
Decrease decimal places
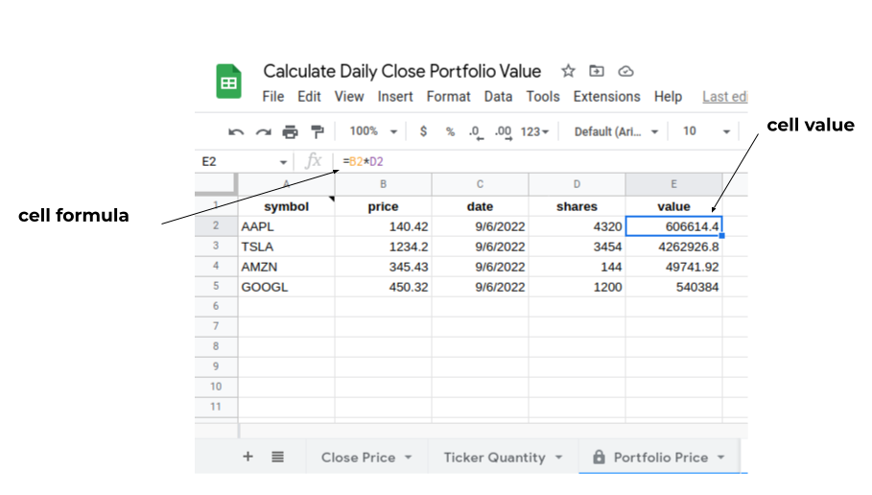coord(476,132)
